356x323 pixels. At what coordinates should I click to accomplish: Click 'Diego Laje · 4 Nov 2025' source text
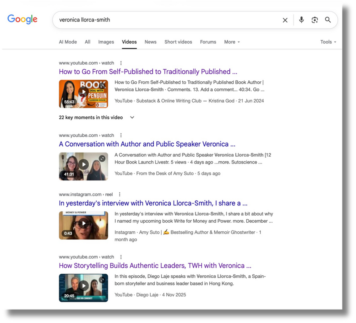[161, 295]
